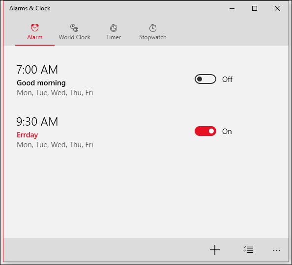Select the Errday alarm name
This screenshot has width=292, height=265.
pyautogui.click(x=28, y=135)
